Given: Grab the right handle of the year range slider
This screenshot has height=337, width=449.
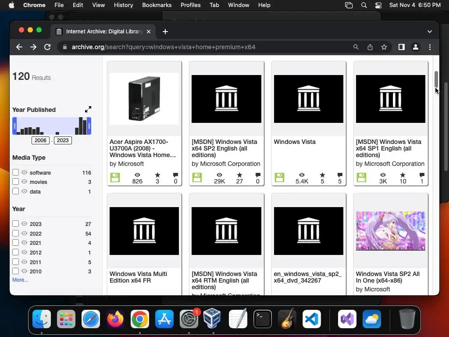Looking at the screenshot, I should [x=89, y=126].
